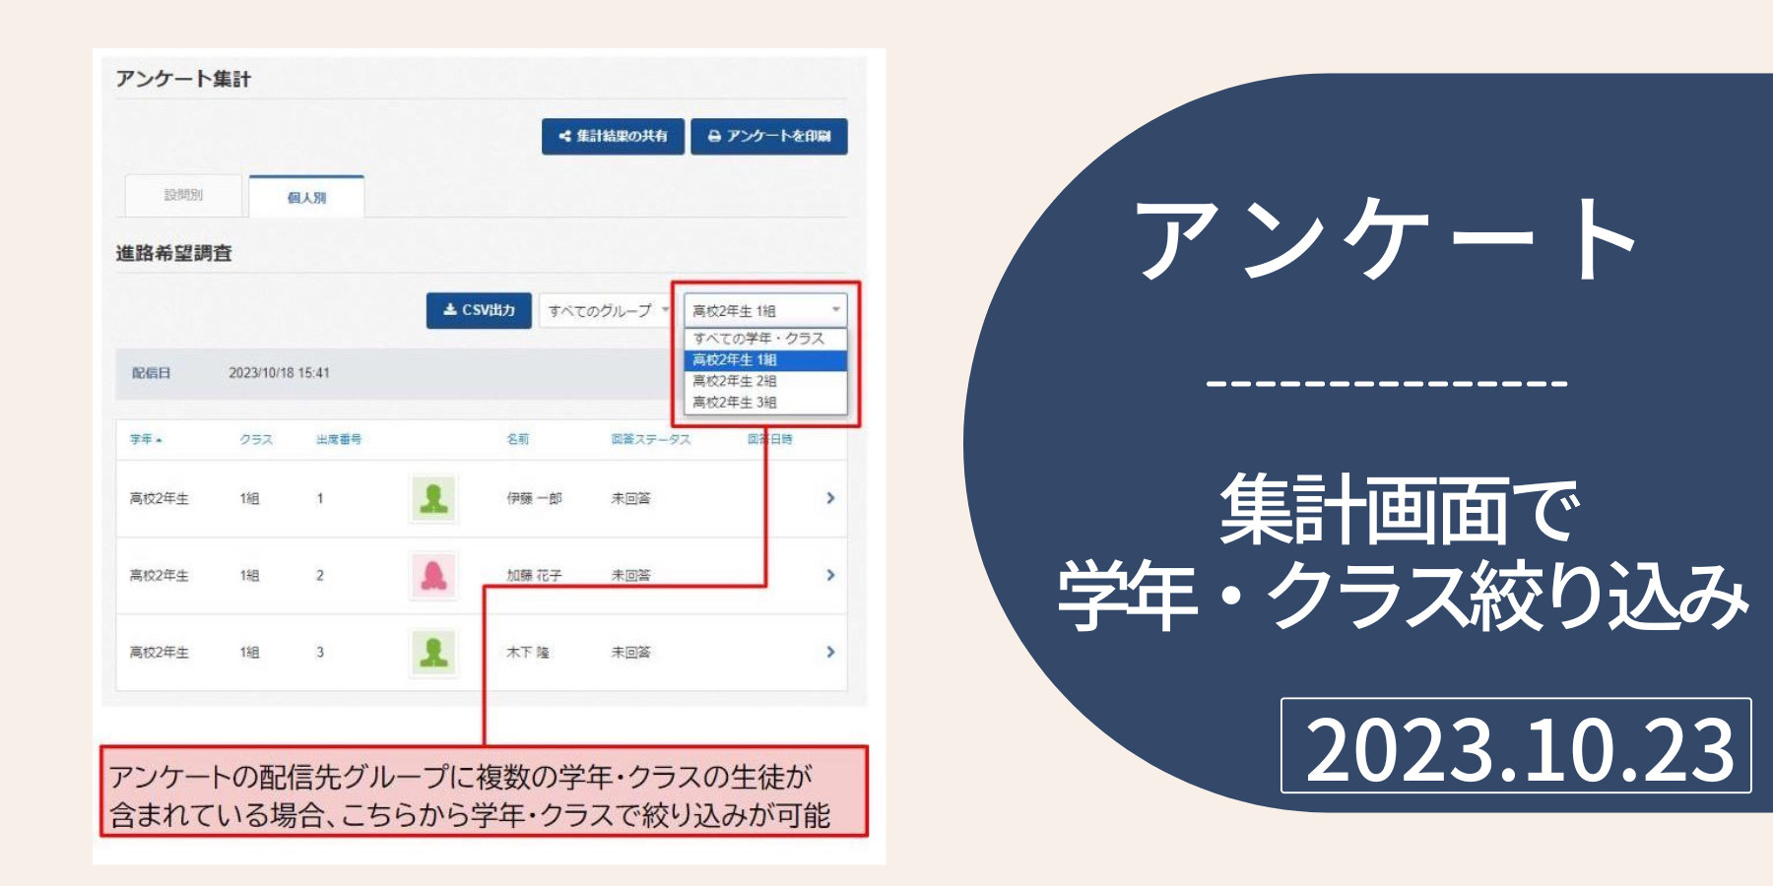Open row chevron for 加藤 花子
Screen dimensions: 1773x886
click(830, 575)
